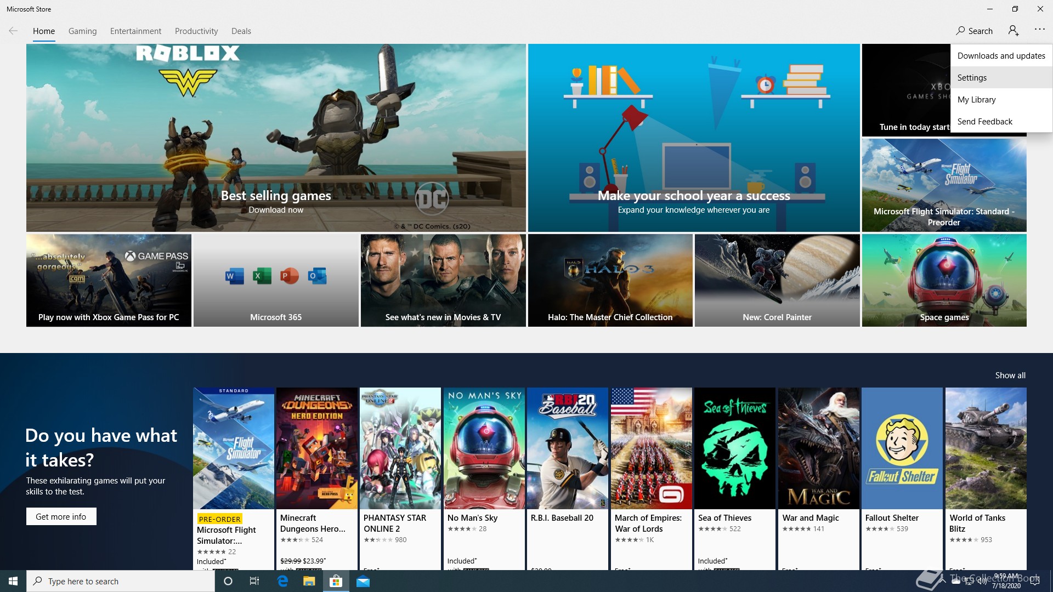Open Task View from the taskbar
Image resolution: width=1053 pixels, height=592 pixels.
click(x=254, y=581)
